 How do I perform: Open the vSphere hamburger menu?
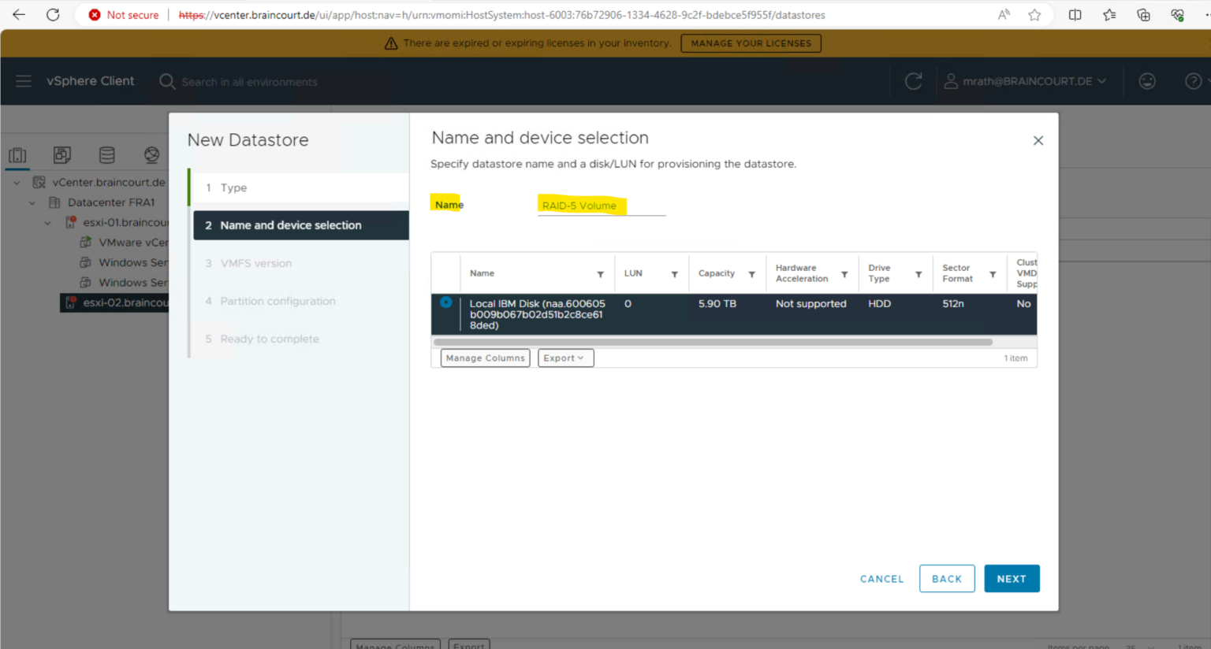[x=24, y=81]
